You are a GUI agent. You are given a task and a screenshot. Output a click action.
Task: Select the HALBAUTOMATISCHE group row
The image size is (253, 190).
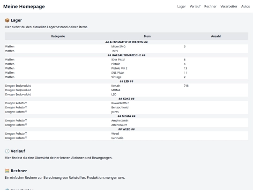[126, 55]
